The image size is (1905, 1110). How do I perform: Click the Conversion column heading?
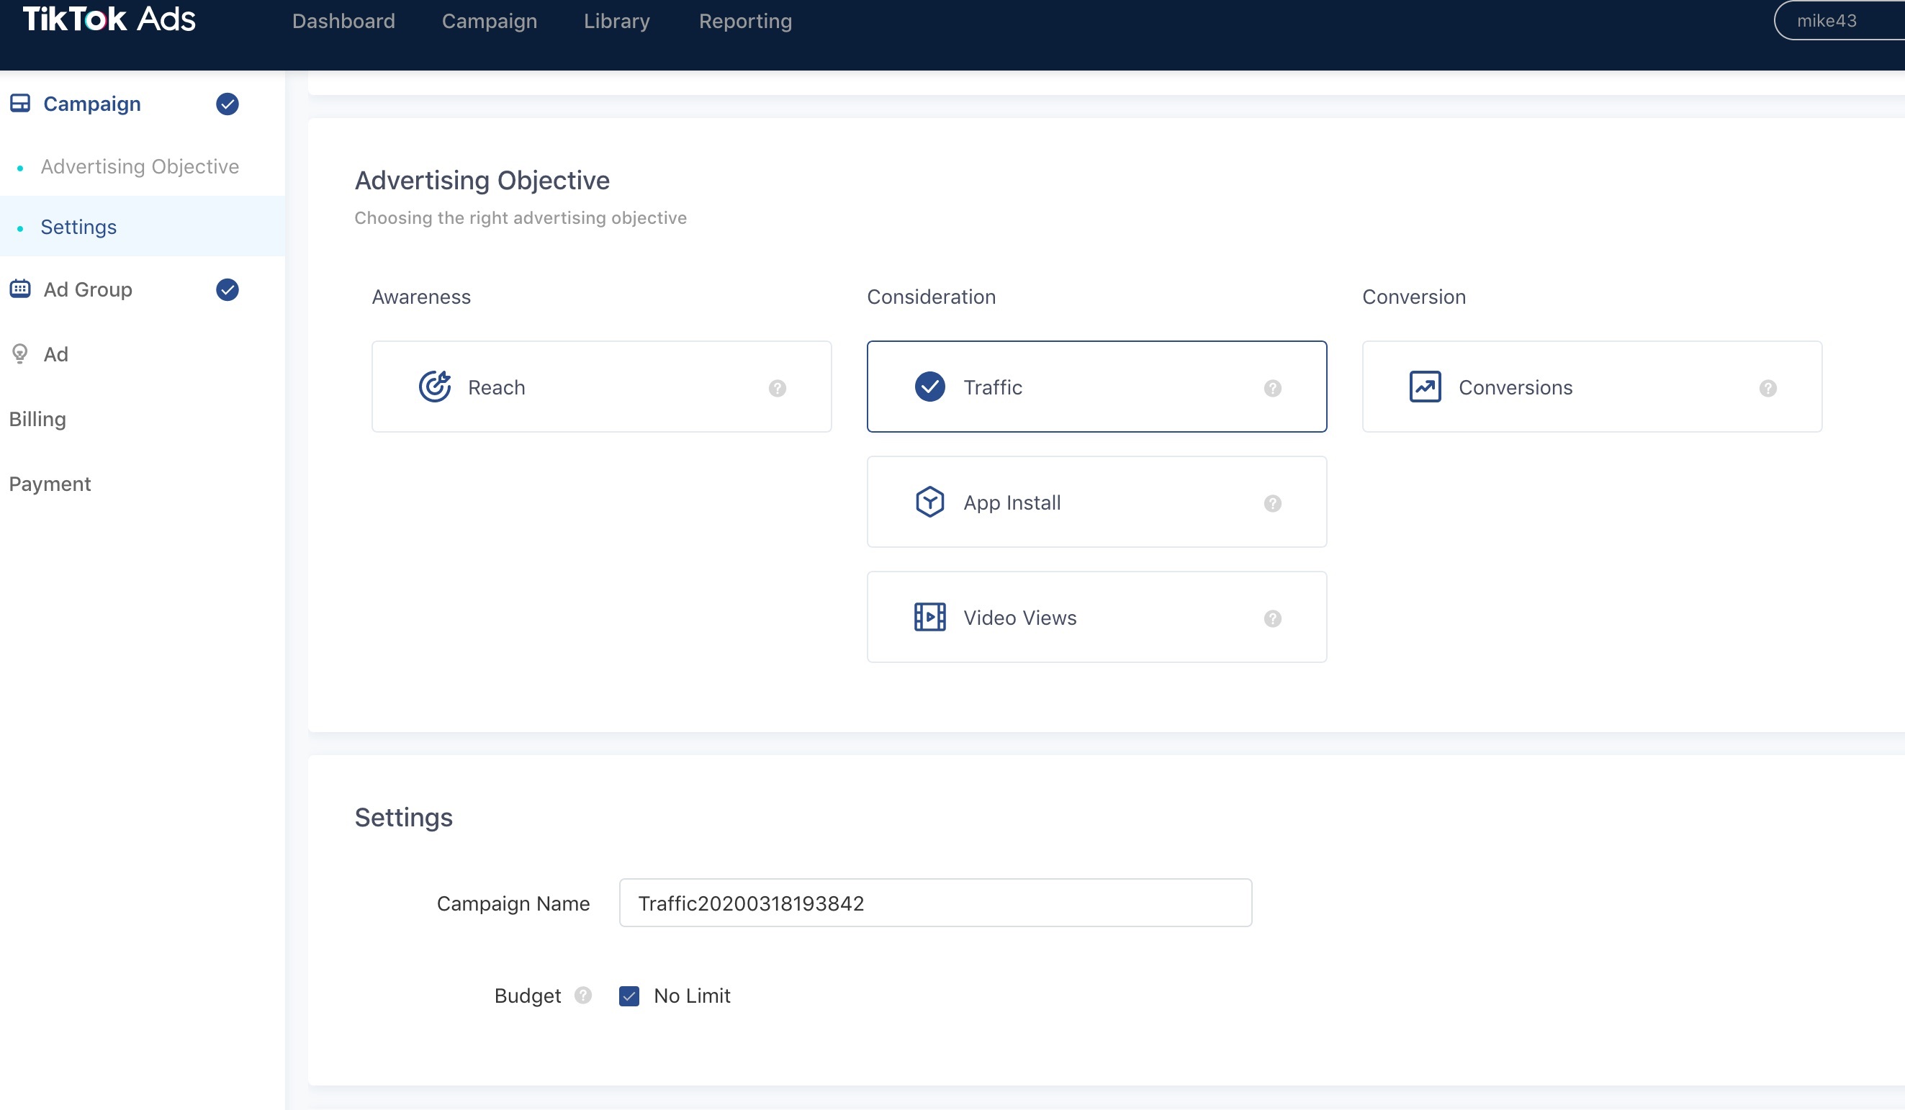point(1414,297)
